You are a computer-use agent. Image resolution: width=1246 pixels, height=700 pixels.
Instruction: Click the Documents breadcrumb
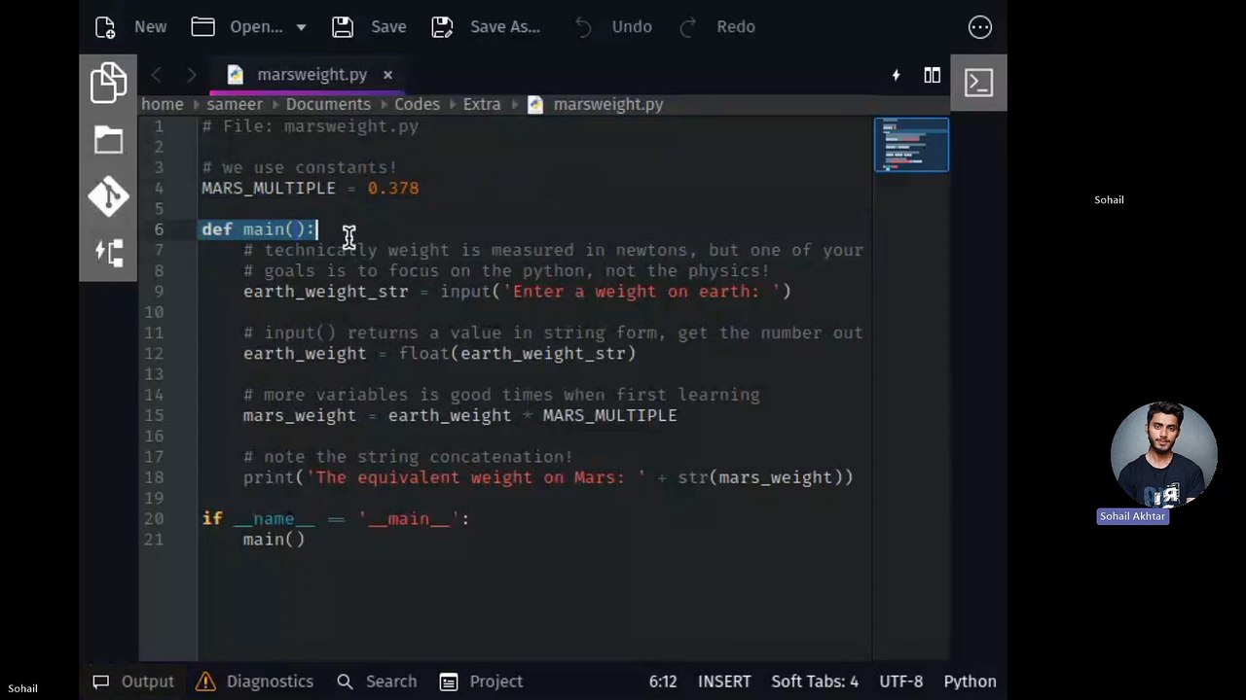[328, 104]
